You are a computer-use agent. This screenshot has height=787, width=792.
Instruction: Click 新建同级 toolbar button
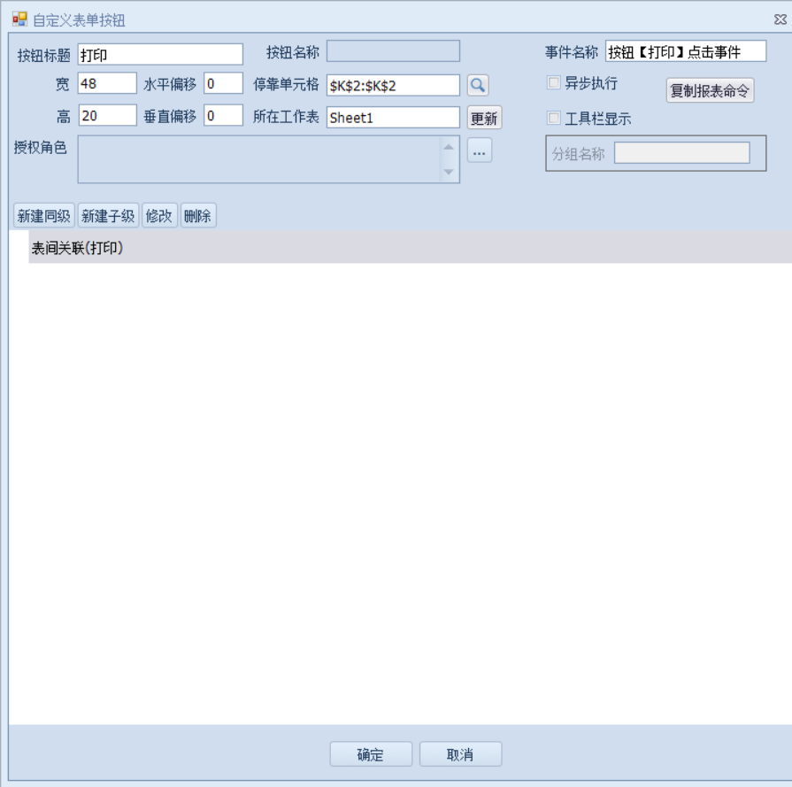tap(44, 215)
